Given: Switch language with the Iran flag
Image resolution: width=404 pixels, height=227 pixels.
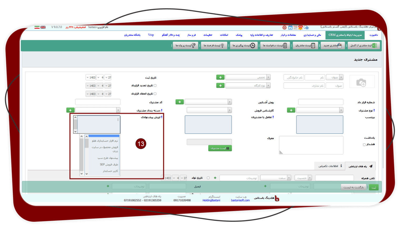Looking at the screenshot, I should click(37, 27).
